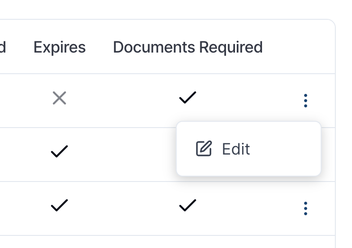The image size is (352, 248).
Task: Click the partially visible fourth table row
Action: [x=167, y=242]
